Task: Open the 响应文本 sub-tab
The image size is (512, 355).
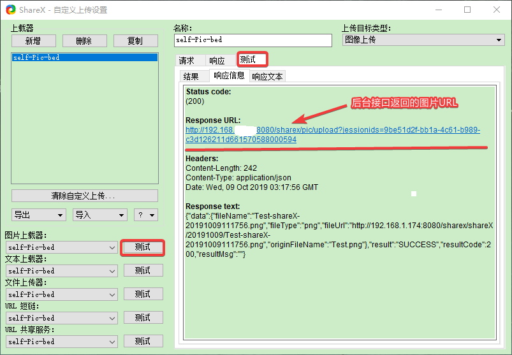Action: pos(267,76)
